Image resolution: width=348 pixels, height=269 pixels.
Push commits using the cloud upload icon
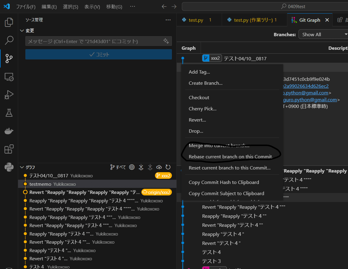pos(159,167)
